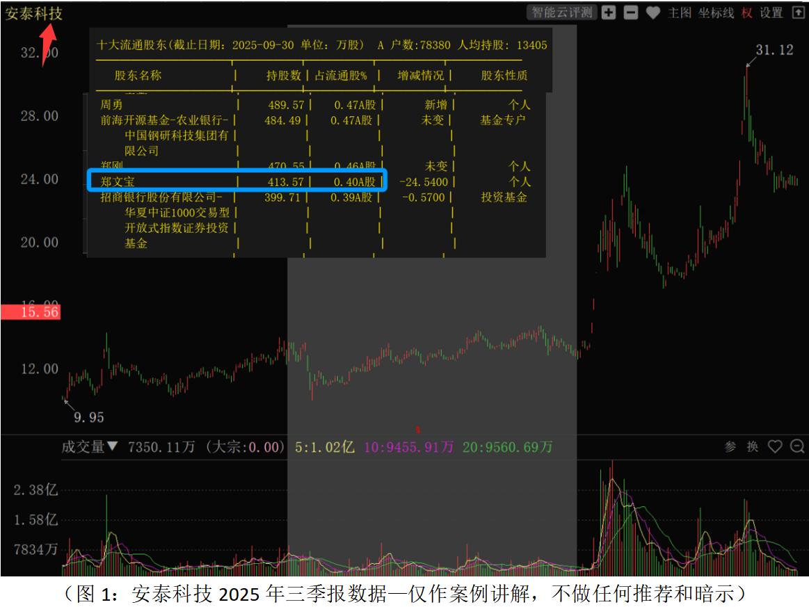The width and height of the screenshot is (809, 607).
Task: Click 参 parameters in volume panel
Action: click(730, 447)
